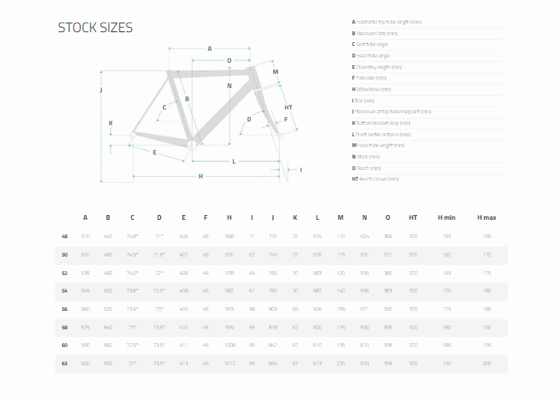Select the size 54 row label
The height and width of the screenshot is (399, 559).
[x=64, y=291]
